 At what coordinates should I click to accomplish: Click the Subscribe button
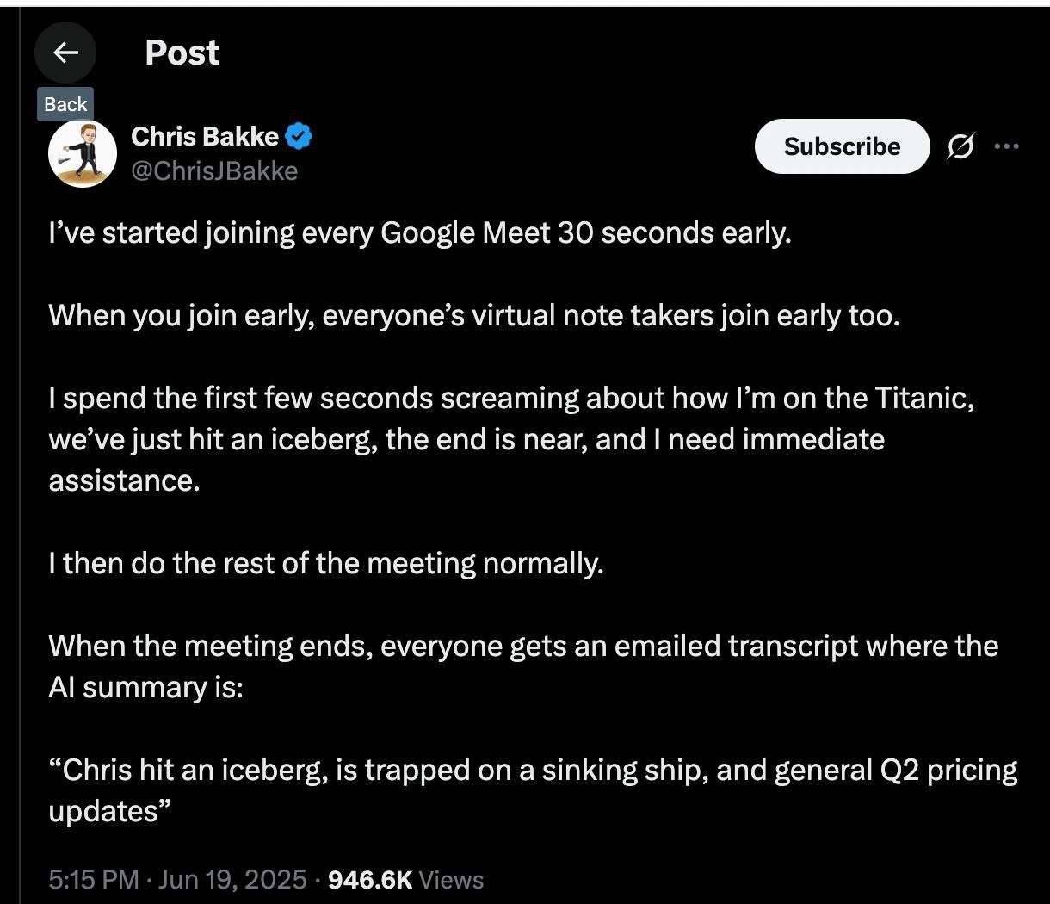coord(842,146)
